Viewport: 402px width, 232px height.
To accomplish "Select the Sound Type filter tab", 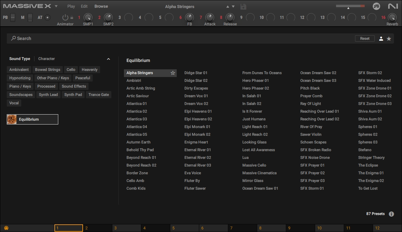I will [20, 59].
